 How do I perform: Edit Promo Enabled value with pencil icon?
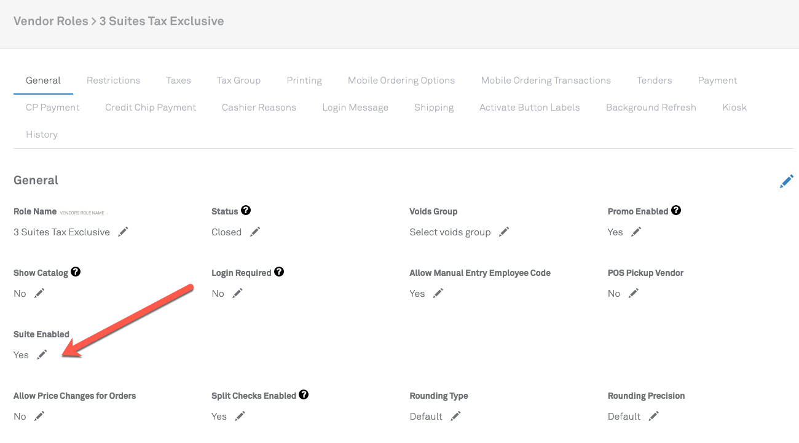pos(636,232)
